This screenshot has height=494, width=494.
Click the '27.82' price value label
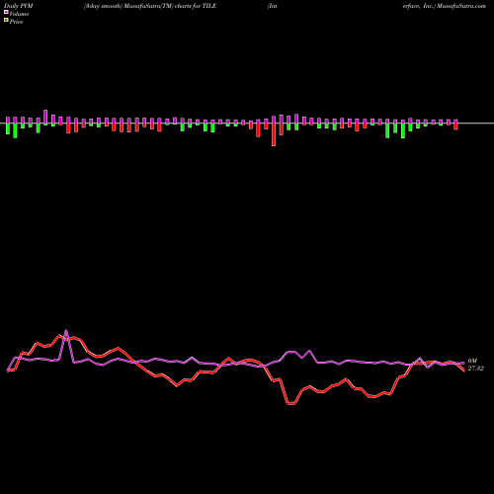click(x=475, y=369)
